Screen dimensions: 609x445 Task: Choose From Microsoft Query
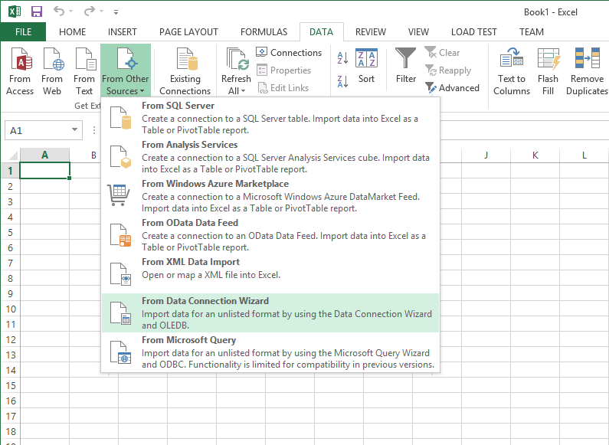270,352
